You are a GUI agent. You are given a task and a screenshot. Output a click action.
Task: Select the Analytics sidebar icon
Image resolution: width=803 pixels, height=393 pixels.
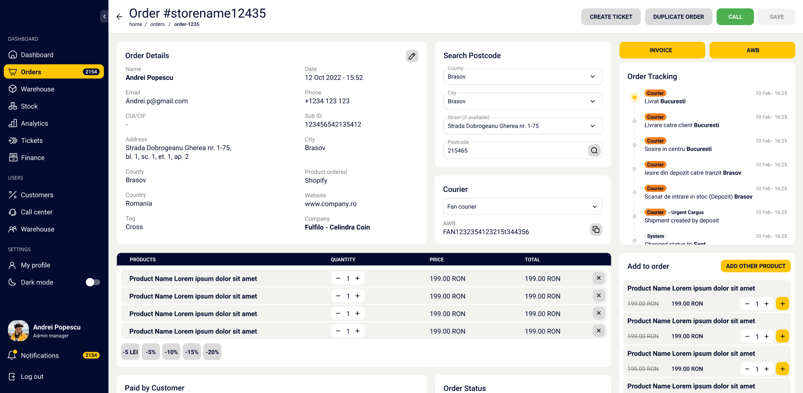pyautogui.click(x=13, y=123)
